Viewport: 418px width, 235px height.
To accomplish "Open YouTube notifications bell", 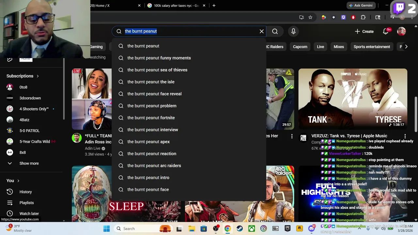I will point(386,31).
